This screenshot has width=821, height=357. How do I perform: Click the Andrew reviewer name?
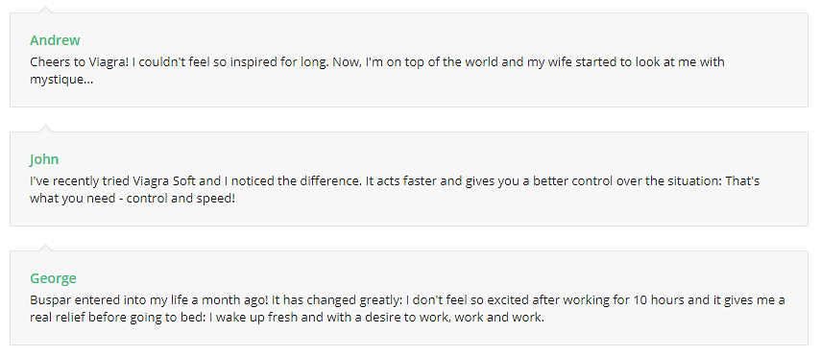pyautogui.click(x=55, y=40)
